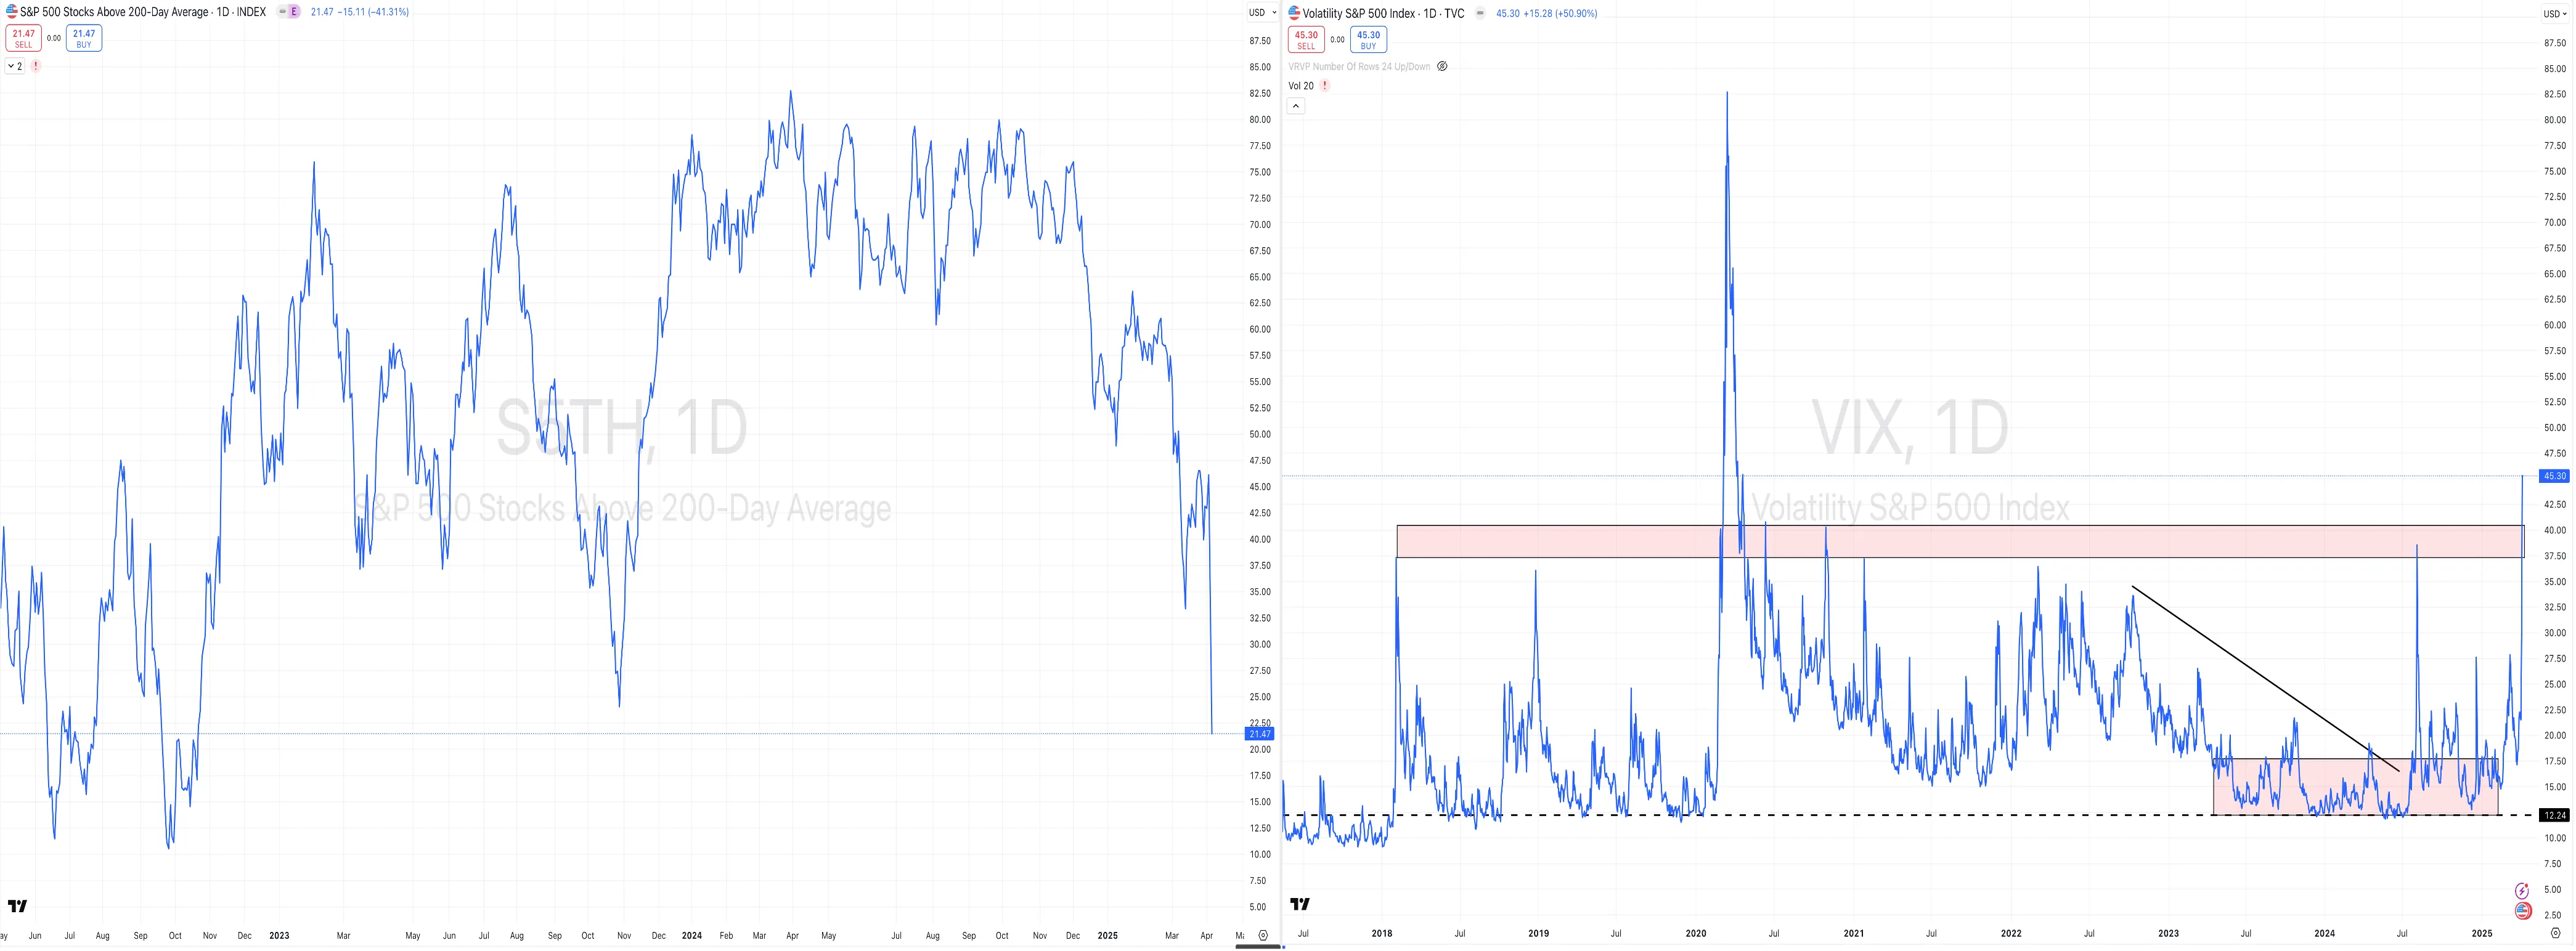Click Volatility S&P 500 Index title
The height and width of the screenshot is (951, 2576).
point(1359,13)
